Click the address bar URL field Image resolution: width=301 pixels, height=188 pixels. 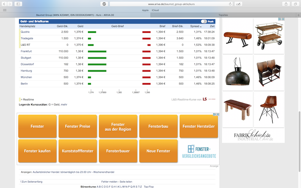tap(171, 4)
